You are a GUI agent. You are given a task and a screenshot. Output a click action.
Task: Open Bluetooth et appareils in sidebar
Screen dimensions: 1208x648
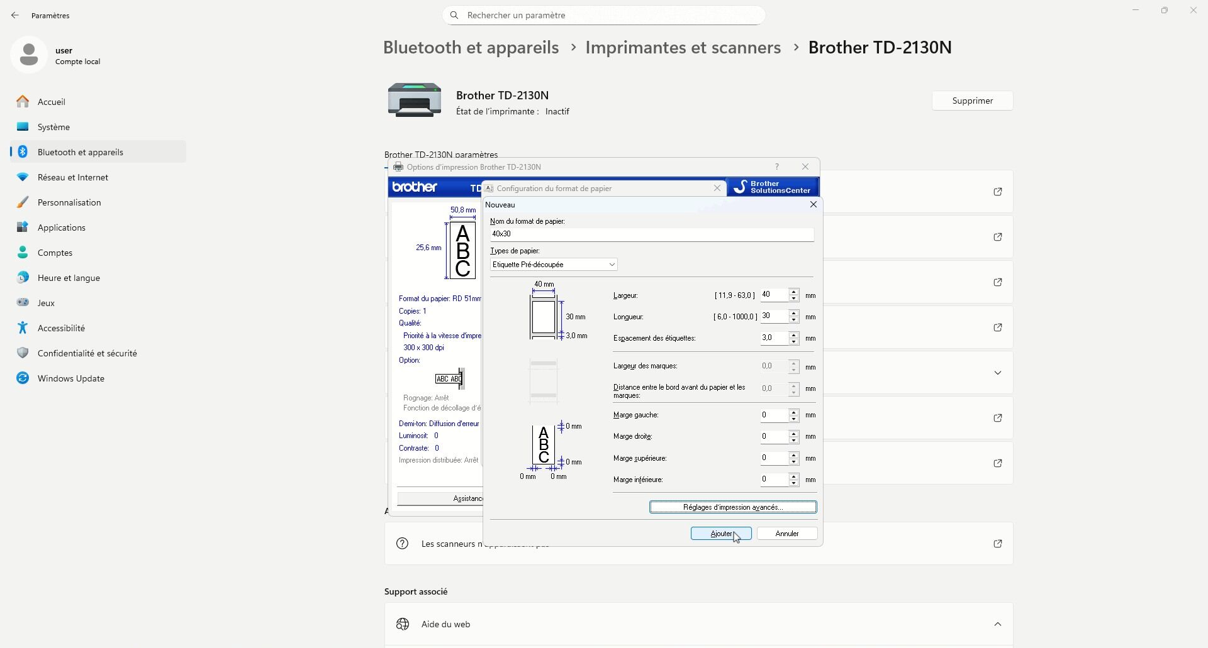(80, 152)
